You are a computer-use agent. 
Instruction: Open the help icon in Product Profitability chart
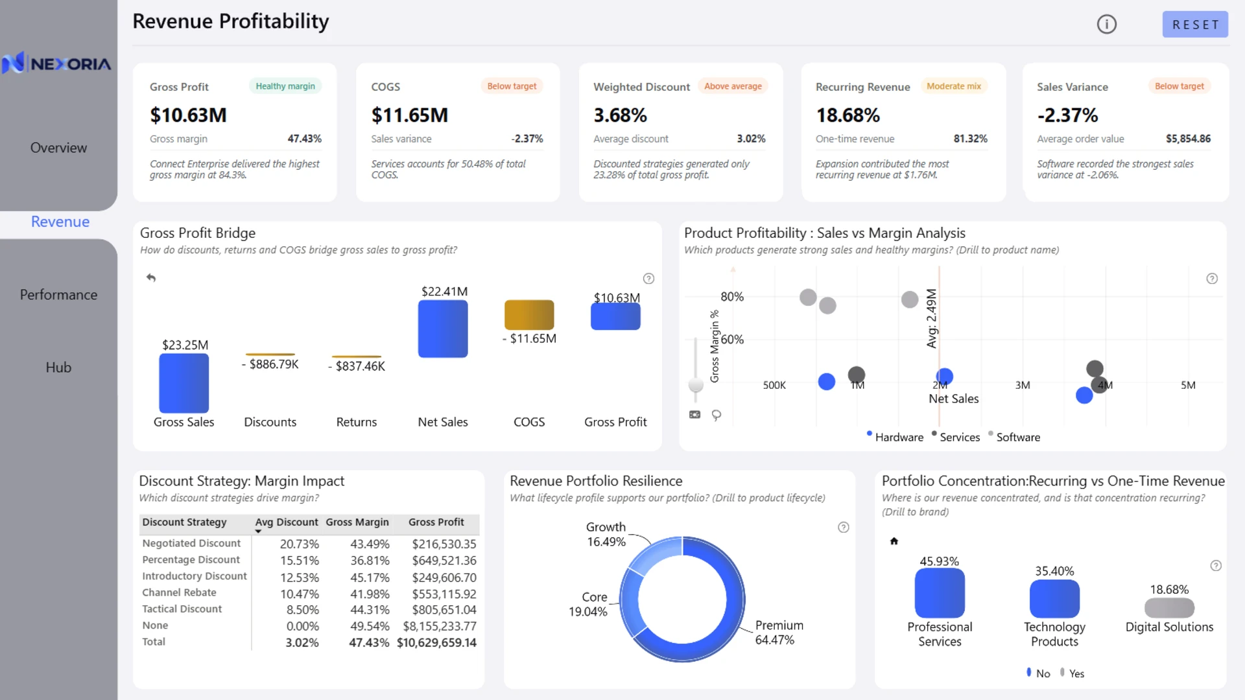(1212, 279)
